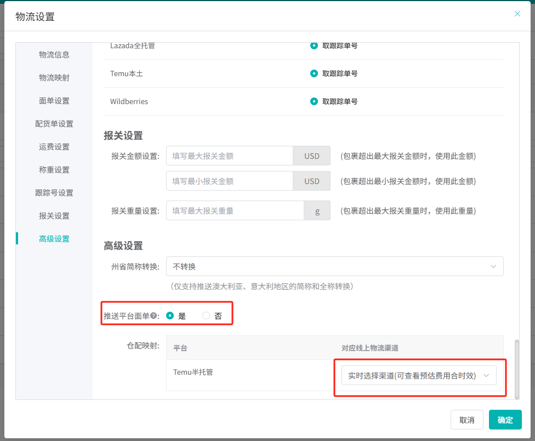Select the 高级设置 sidebar tab
This screenshot has width=535, height=441.
(x=54, y=239)
